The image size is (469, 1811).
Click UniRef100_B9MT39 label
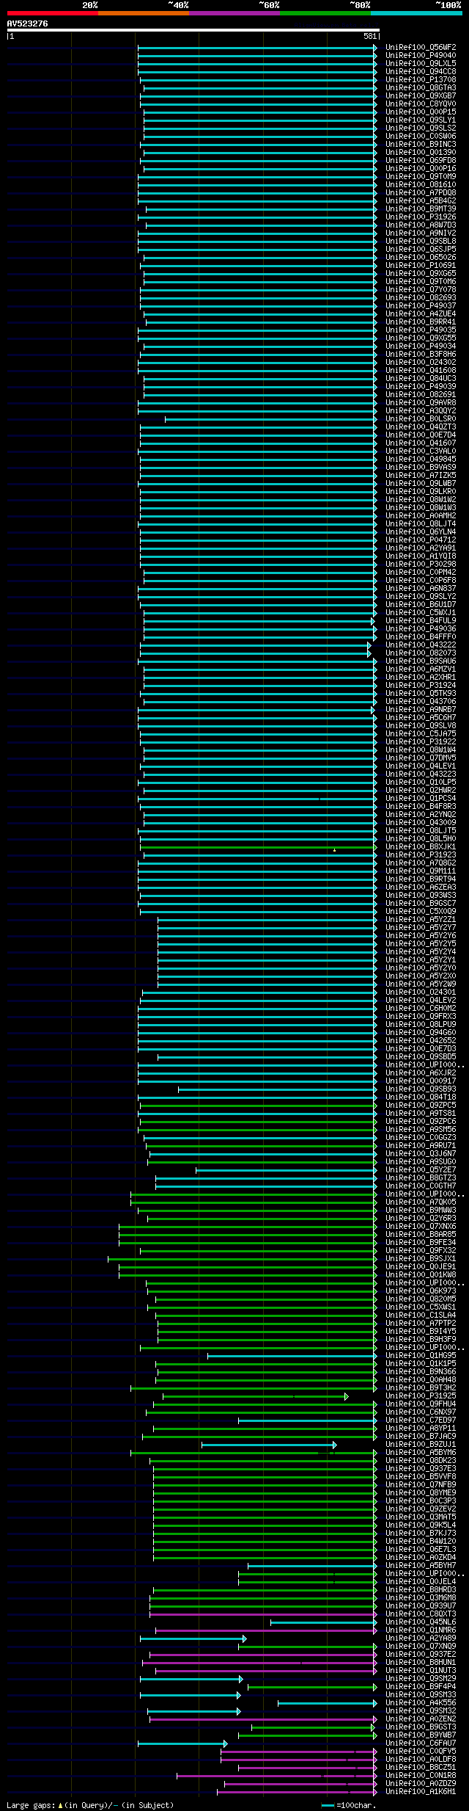[x=421, y=208]
